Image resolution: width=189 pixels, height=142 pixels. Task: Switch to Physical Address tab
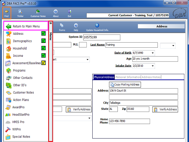[x=104, y=77]
